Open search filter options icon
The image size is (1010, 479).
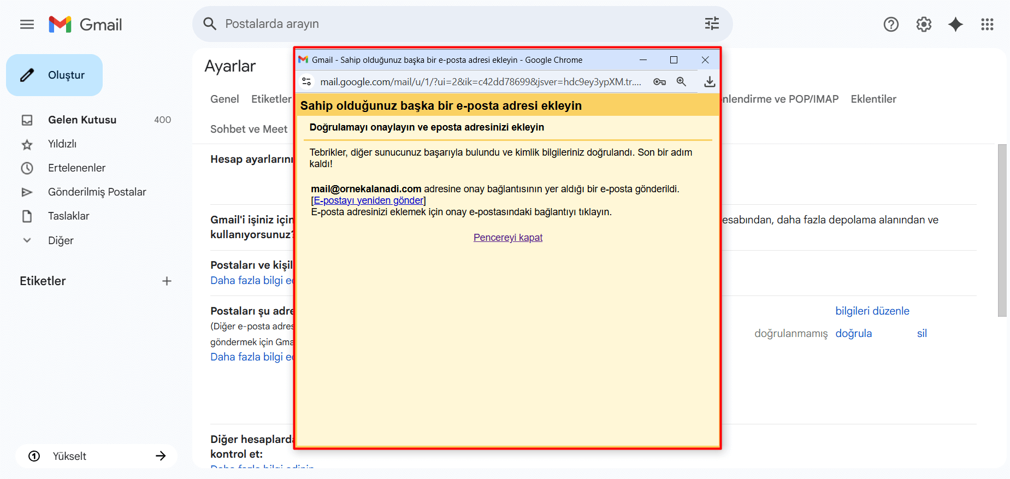pos(712,23)
